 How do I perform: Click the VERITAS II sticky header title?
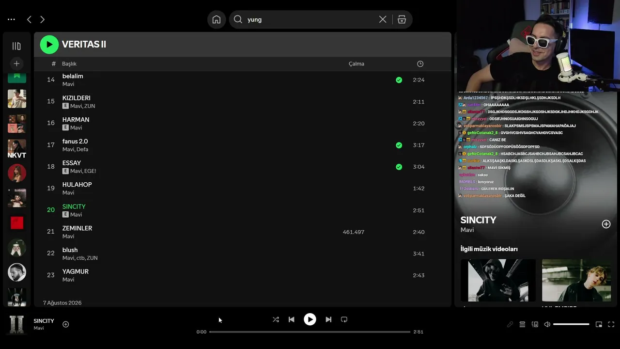tap(84, 44)
